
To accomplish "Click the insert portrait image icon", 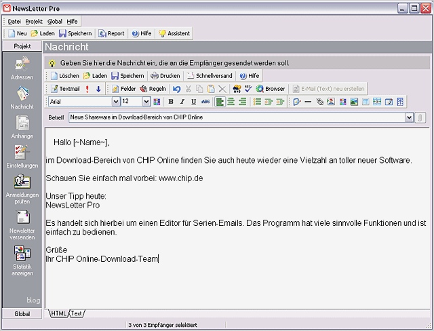I will click(x=331, y=102).
